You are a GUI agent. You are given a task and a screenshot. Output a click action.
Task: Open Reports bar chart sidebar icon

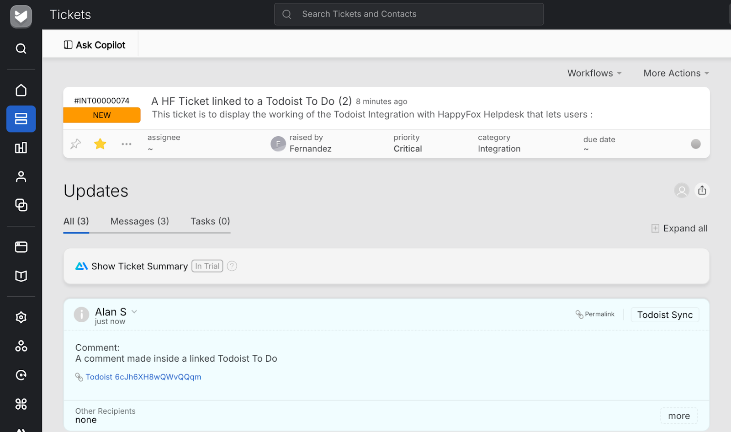point(21,147)
